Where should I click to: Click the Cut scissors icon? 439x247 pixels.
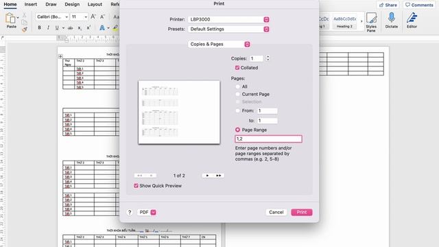(x=25, y=15)
